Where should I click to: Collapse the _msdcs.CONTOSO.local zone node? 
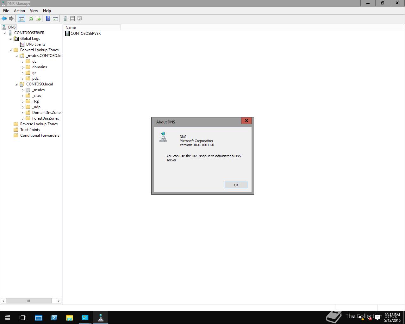pyautogui.click(x=16, y=56)
